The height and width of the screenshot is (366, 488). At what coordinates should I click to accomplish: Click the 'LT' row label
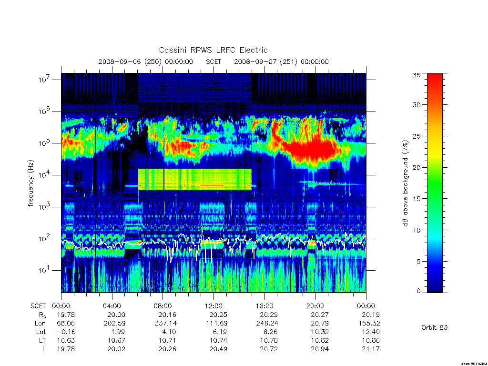(x=42, y=340)
